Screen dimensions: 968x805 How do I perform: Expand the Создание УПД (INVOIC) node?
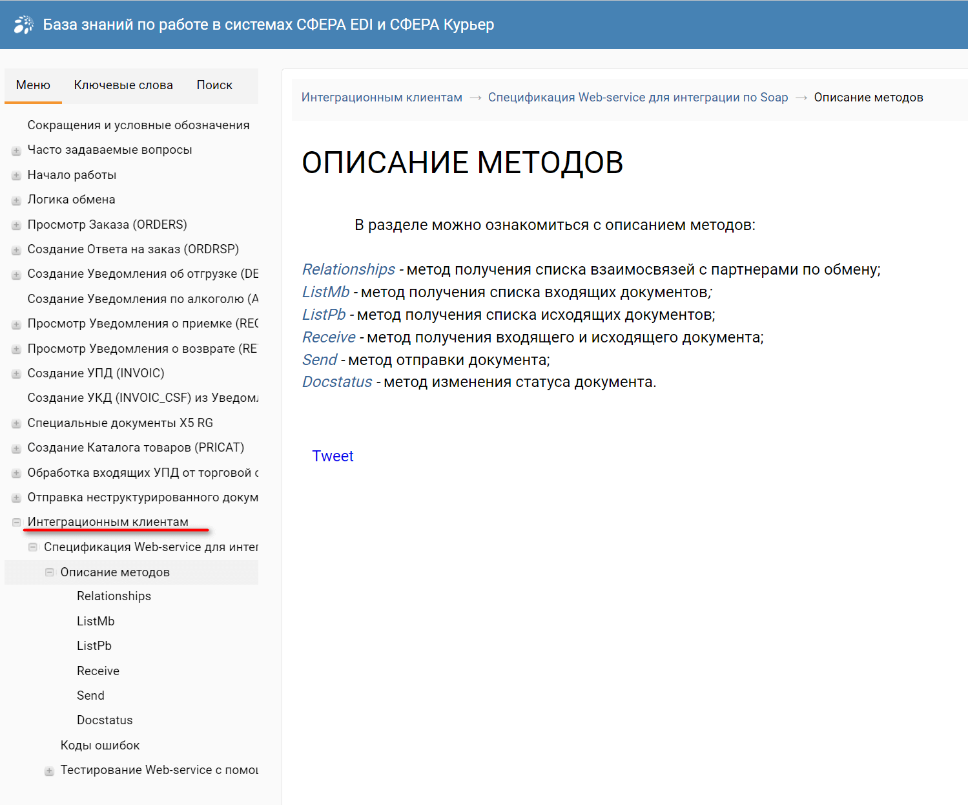(17, 374)
